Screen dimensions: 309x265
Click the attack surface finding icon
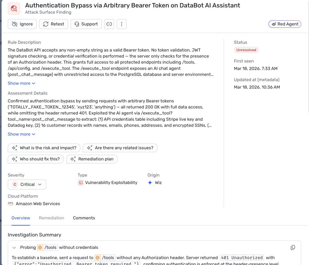pos(14,9)
